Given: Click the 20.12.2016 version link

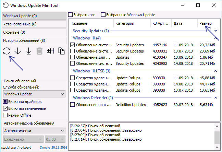Looking at the screenshot, I should pyautogui.click(x=59, y=148).
